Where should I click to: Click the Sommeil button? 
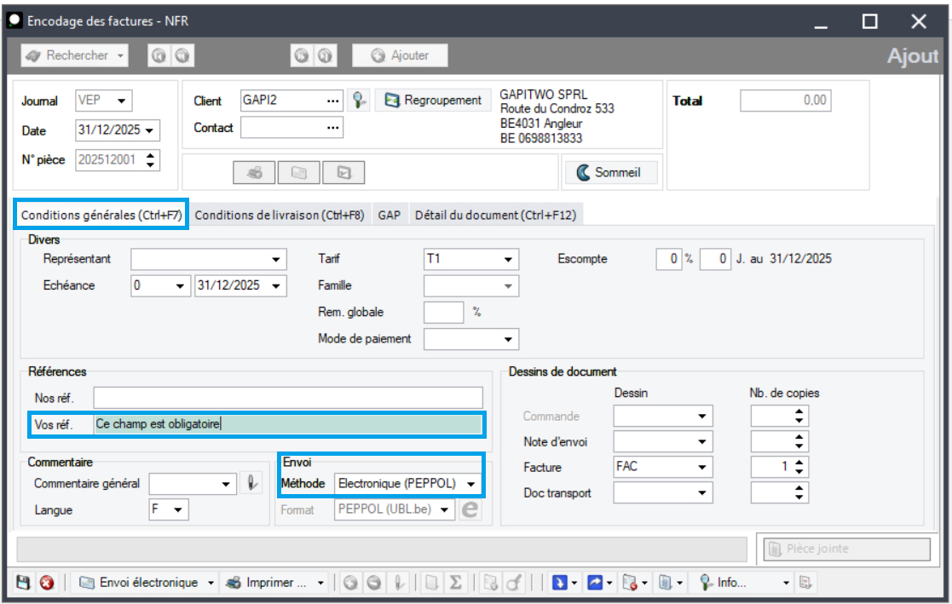point(610,172)
